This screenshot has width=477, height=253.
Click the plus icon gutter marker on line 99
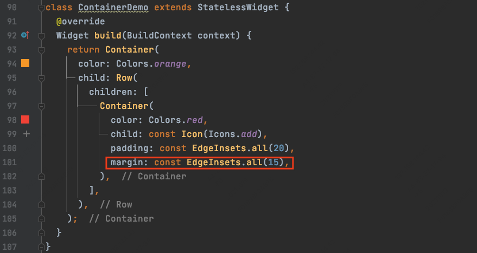point(27,134)
